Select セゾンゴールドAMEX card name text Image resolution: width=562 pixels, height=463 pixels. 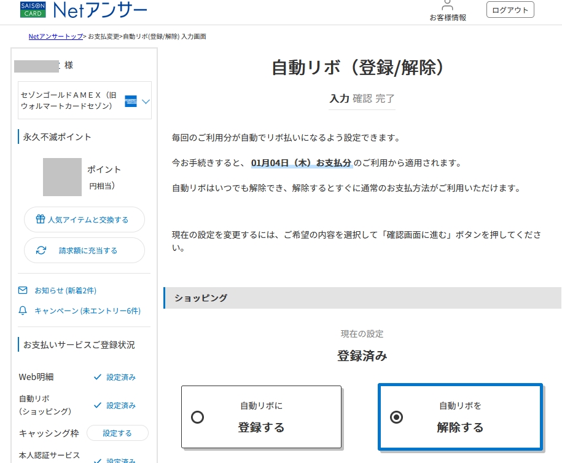(68, 100)
